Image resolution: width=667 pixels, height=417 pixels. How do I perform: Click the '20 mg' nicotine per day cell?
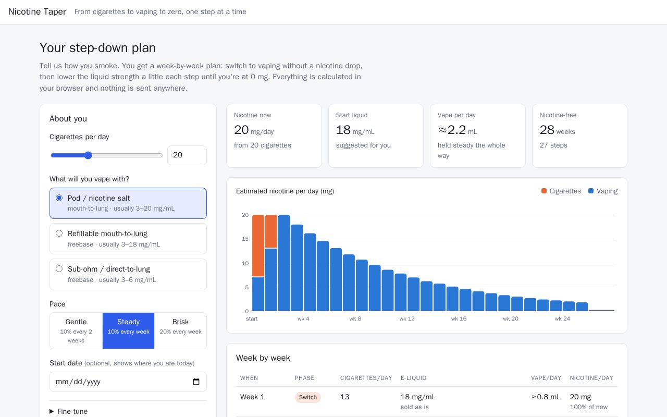580,397
